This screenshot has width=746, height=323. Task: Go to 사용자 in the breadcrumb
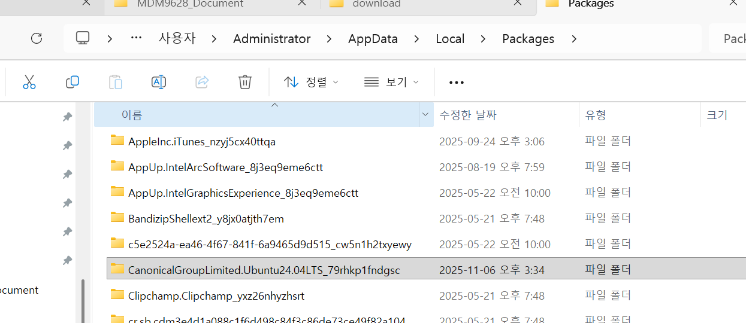pyautogui.click(x=177, y=38)
